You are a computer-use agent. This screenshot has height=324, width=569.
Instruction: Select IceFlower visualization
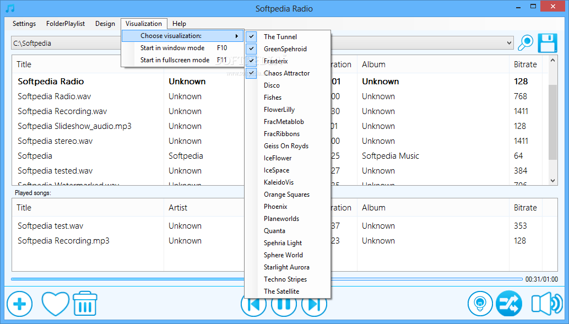pos(288,158)
